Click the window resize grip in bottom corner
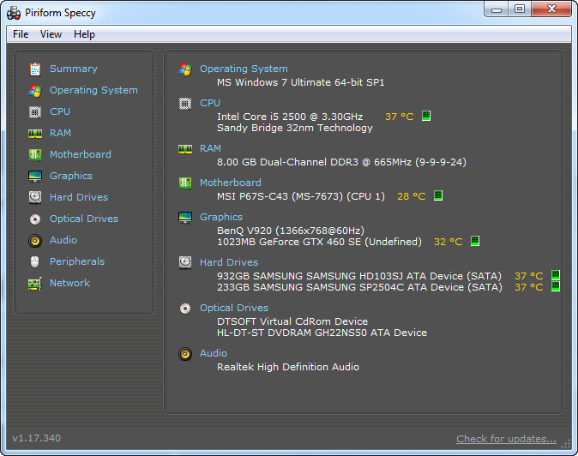This screenshot has width=578, height=456. point(565,444)
